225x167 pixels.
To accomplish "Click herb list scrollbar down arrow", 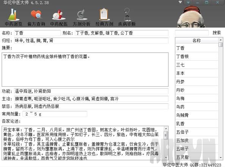I will coord(221,158).
